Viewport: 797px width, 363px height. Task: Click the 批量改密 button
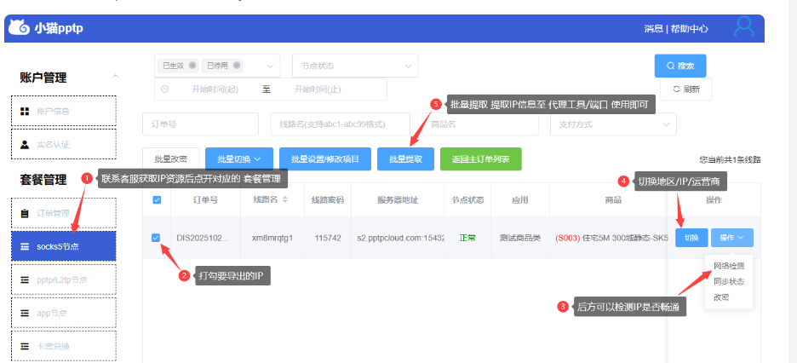pyautogui.click(x=171, y=159)
